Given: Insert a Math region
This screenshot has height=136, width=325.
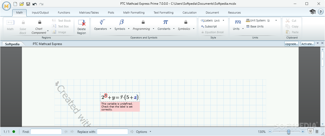Looking at the screenshot, I should [x=10, y=25].
